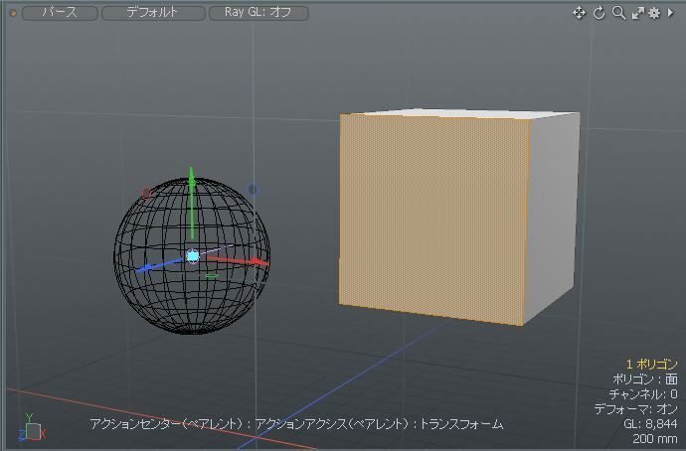Click the red circle plane handle
This screenshot has width=686, height=451.
(146, 193)
